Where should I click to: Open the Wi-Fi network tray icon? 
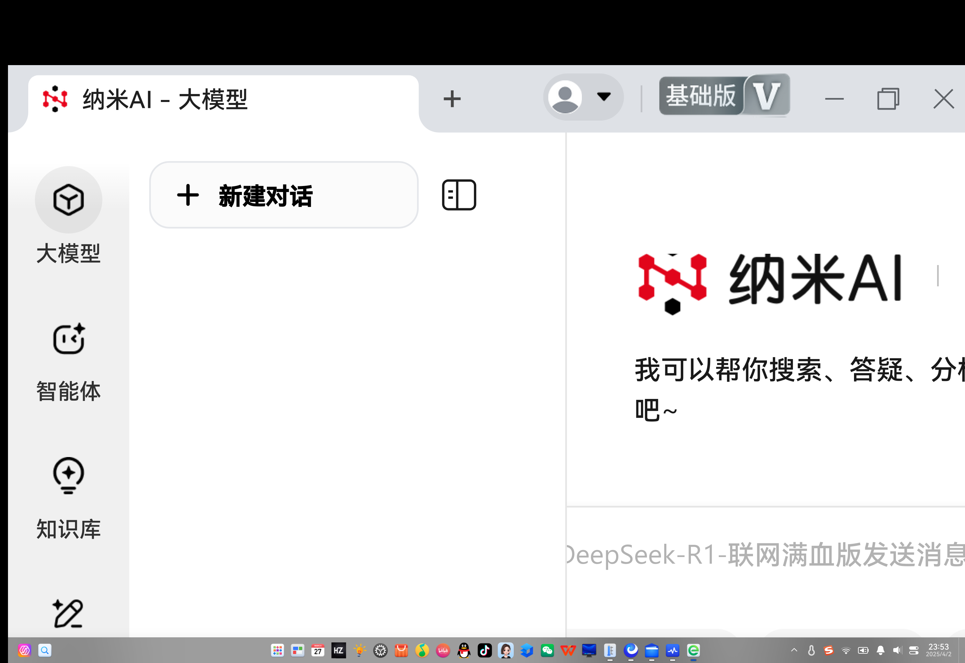[x=846, y=650]
